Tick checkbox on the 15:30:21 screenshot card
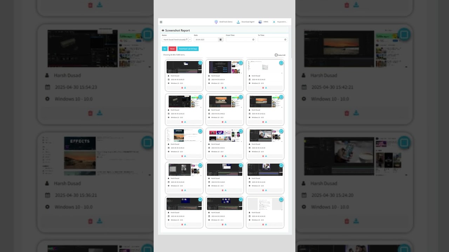The height and width of the screenshot is (252, 449). click(241, 131)
